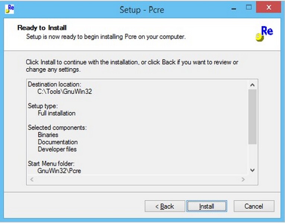Viewport: 285px width, 223px height.
Task: Click the Re logo in header
Action: 265,33
